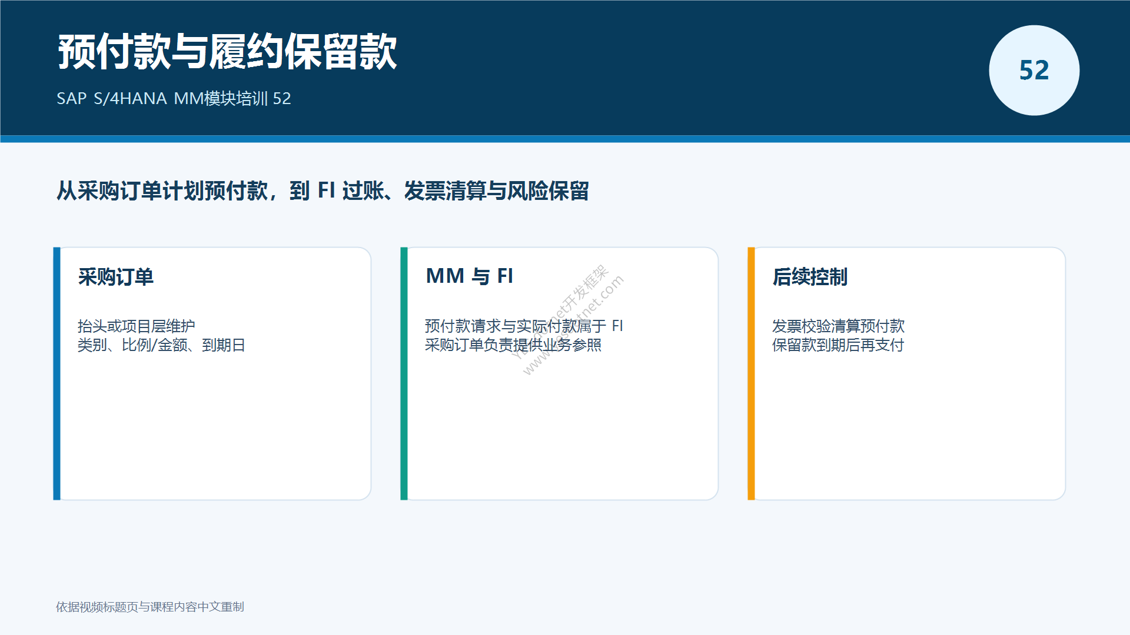This screenshot has height=635, width=1130.
Task: Select the line 抬头或项目层维护
Action: pyautogui.click(x=136, y=326)
